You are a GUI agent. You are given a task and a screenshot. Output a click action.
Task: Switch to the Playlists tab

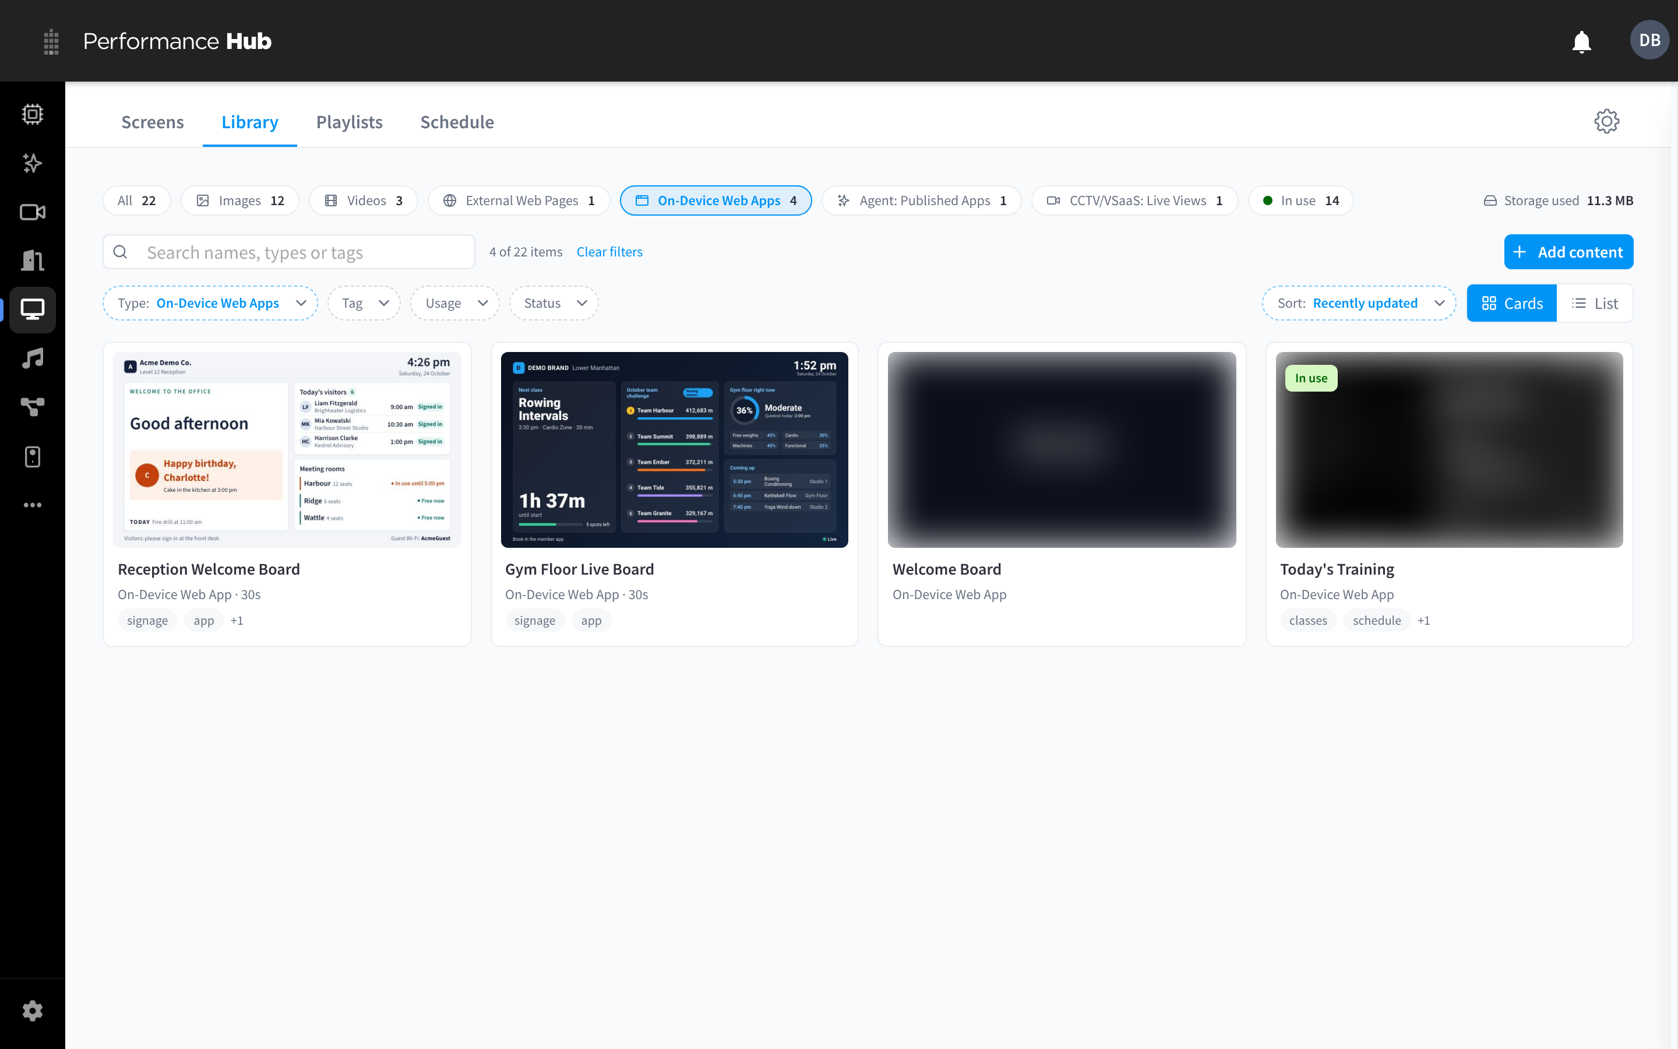coord(350,122)
